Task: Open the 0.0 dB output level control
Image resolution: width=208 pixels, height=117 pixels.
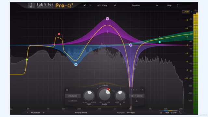Action: click(174, 113)
